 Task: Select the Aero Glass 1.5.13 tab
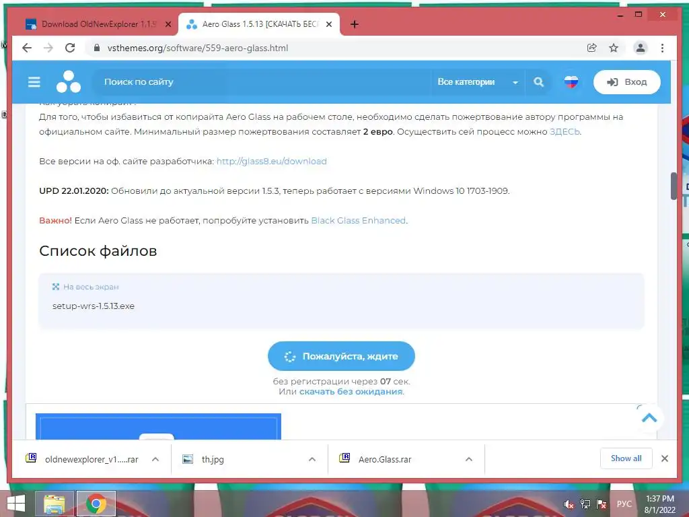tap(258, 24)
